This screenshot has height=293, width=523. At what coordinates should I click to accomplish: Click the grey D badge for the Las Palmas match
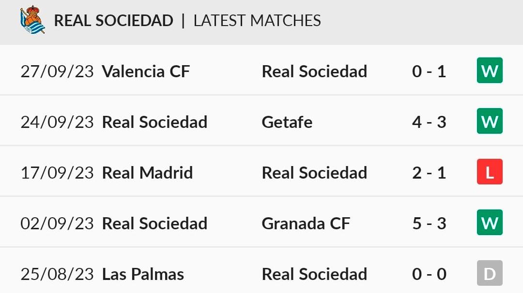pyautogui.click(x=490, y=273)
